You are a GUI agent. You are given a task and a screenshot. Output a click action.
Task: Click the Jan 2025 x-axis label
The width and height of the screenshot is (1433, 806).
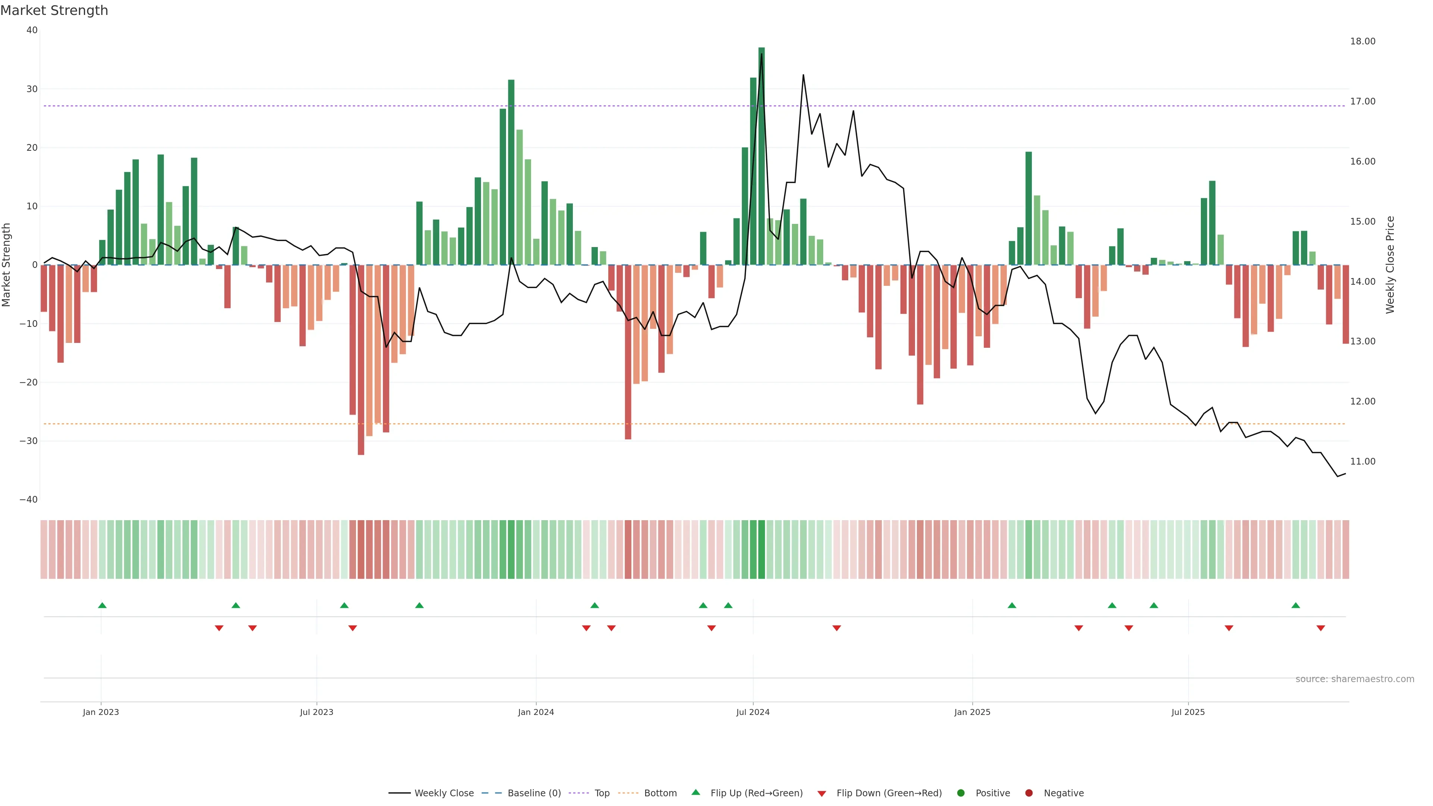[x=972, y=712]
